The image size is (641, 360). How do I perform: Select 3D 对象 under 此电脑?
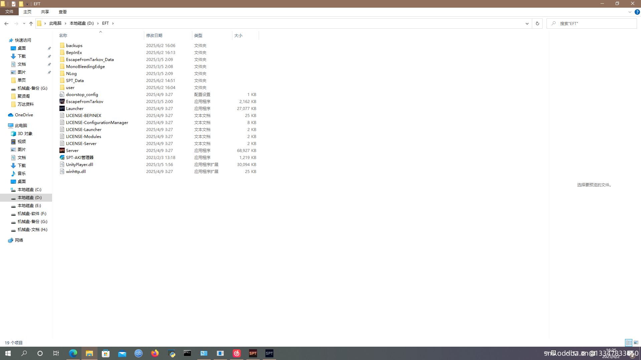(25, 133)
